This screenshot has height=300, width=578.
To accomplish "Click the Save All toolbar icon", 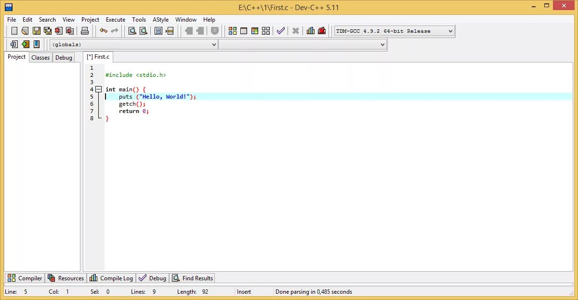I will click(x=47, y=31).
